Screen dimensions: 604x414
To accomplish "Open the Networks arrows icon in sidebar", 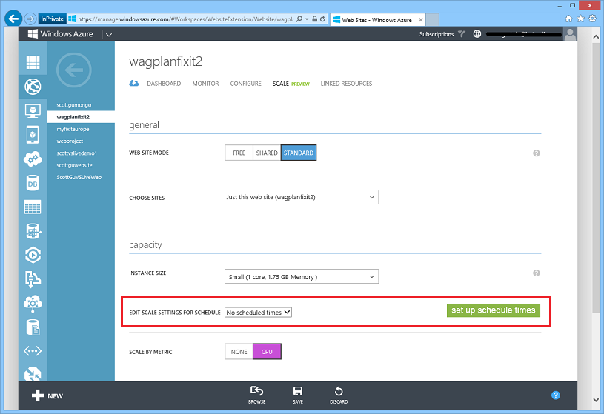I will 33,351.
